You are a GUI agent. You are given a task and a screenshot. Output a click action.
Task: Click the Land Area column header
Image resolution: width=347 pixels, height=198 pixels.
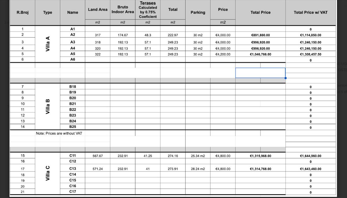(97, 10)
